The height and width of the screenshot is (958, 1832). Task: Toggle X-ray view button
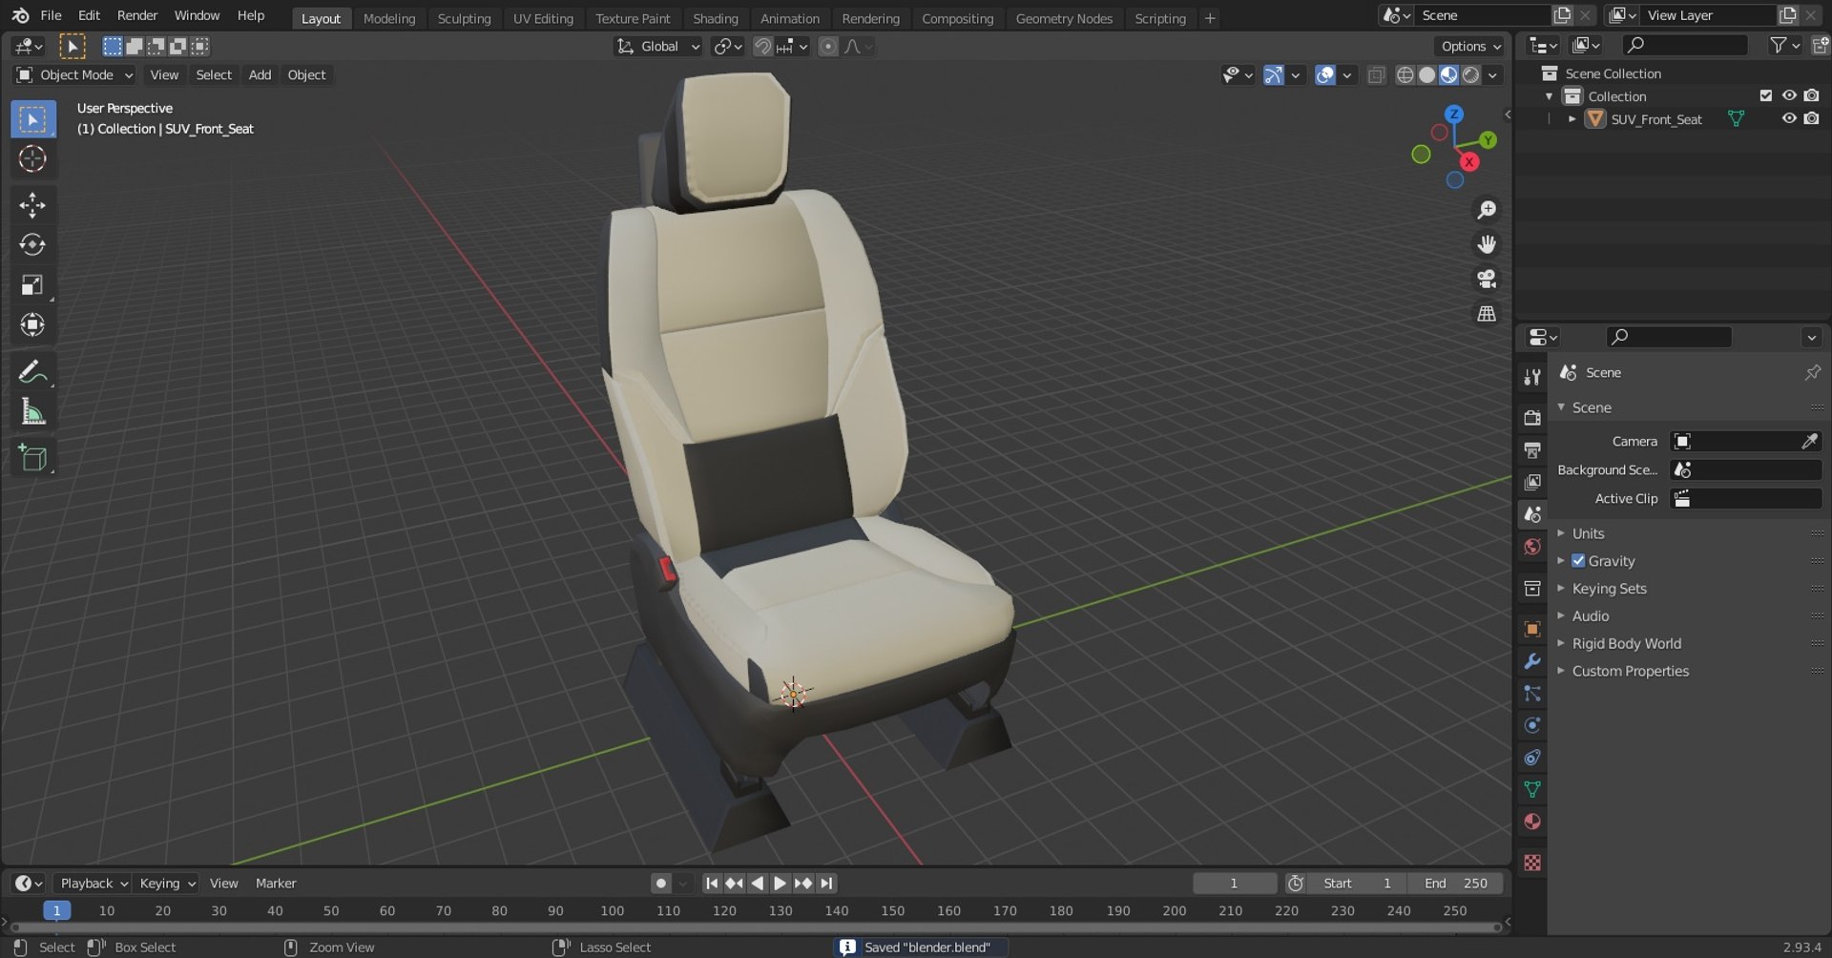coord(1376,74)
